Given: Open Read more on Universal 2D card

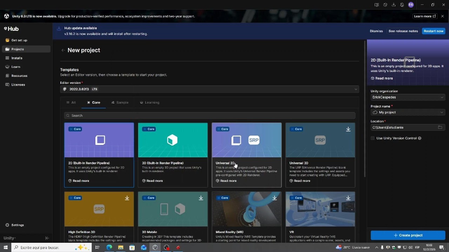Looking at the screenshot, I should [x=226, y=181].
